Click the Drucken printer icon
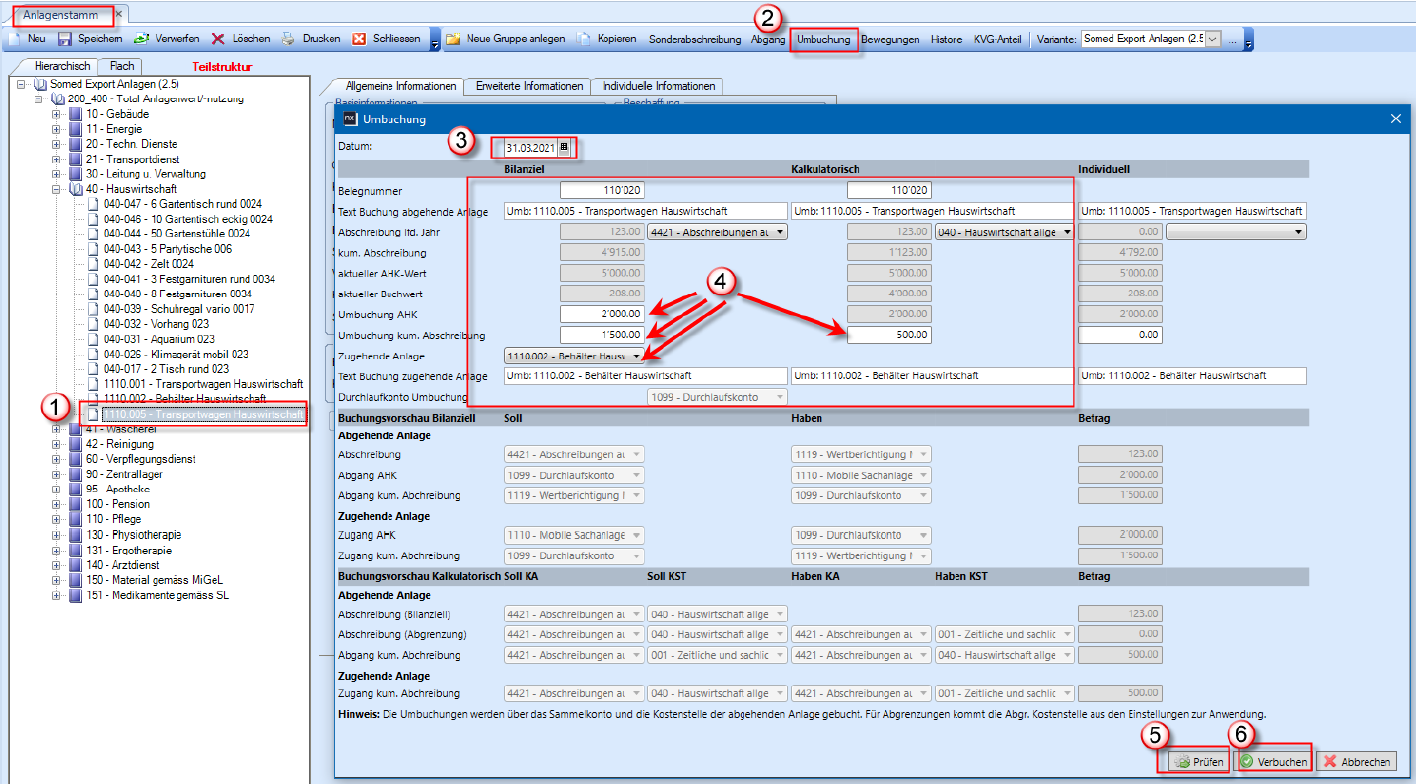 [288, 39]
